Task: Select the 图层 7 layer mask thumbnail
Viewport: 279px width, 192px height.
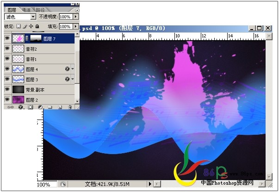Action: 36,38
